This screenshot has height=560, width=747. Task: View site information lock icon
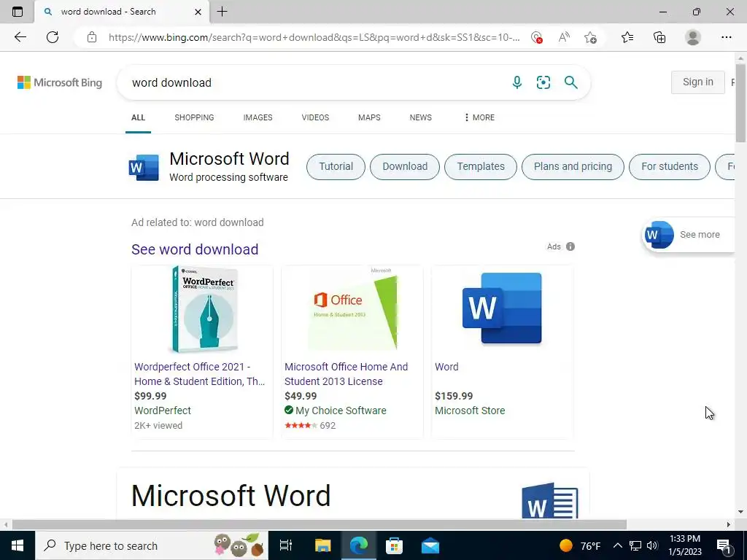(92, 37)
